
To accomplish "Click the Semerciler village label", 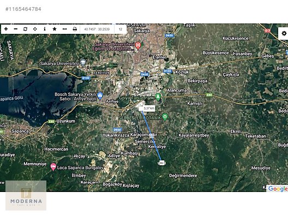I will (145, 142).
